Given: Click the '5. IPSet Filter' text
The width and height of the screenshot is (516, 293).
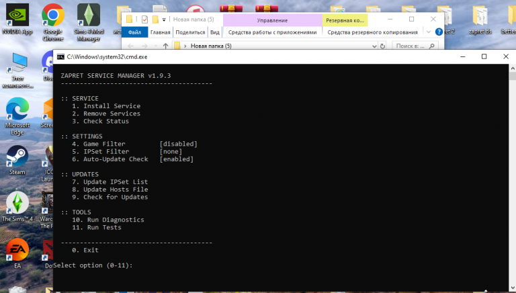Looking at the screenshot, I should [101, 151].
